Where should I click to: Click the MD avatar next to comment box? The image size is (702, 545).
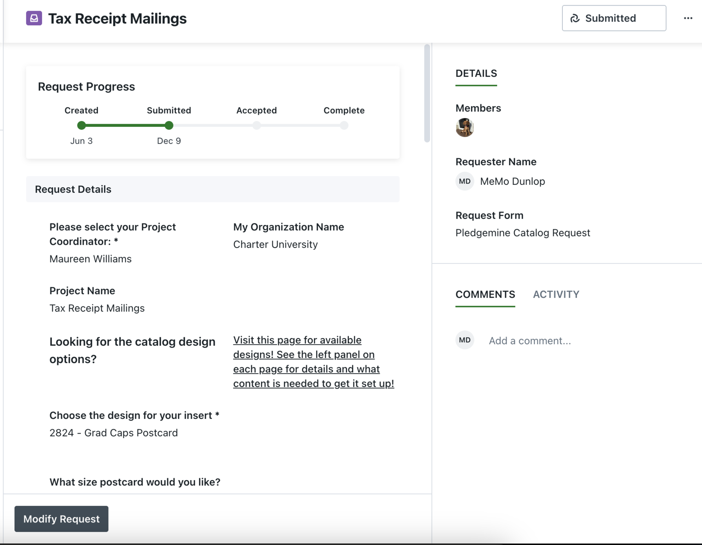pos(464,340)
